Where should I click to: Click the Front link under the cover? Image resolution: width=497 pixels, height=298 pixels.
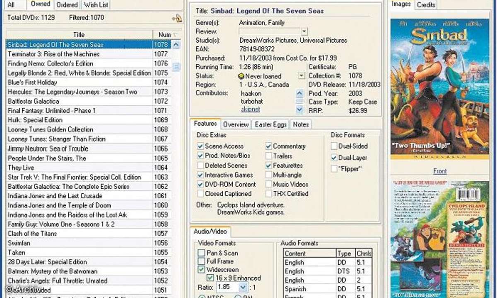440,171
